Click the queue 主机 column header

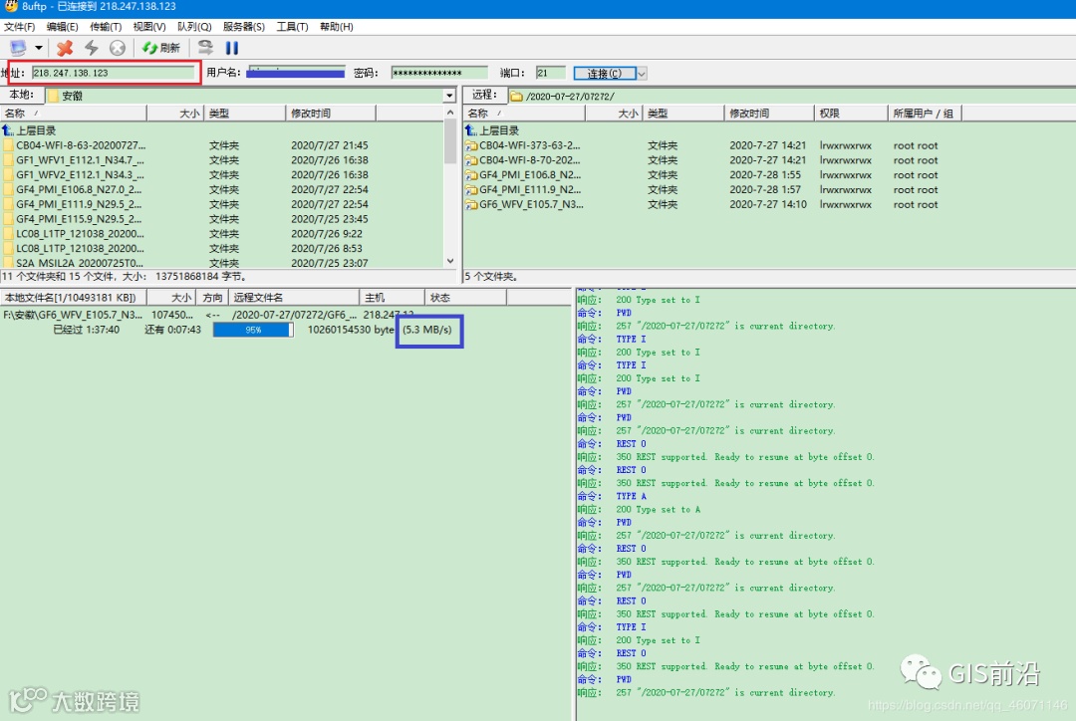pyautogui.click(x=392, y=297)
